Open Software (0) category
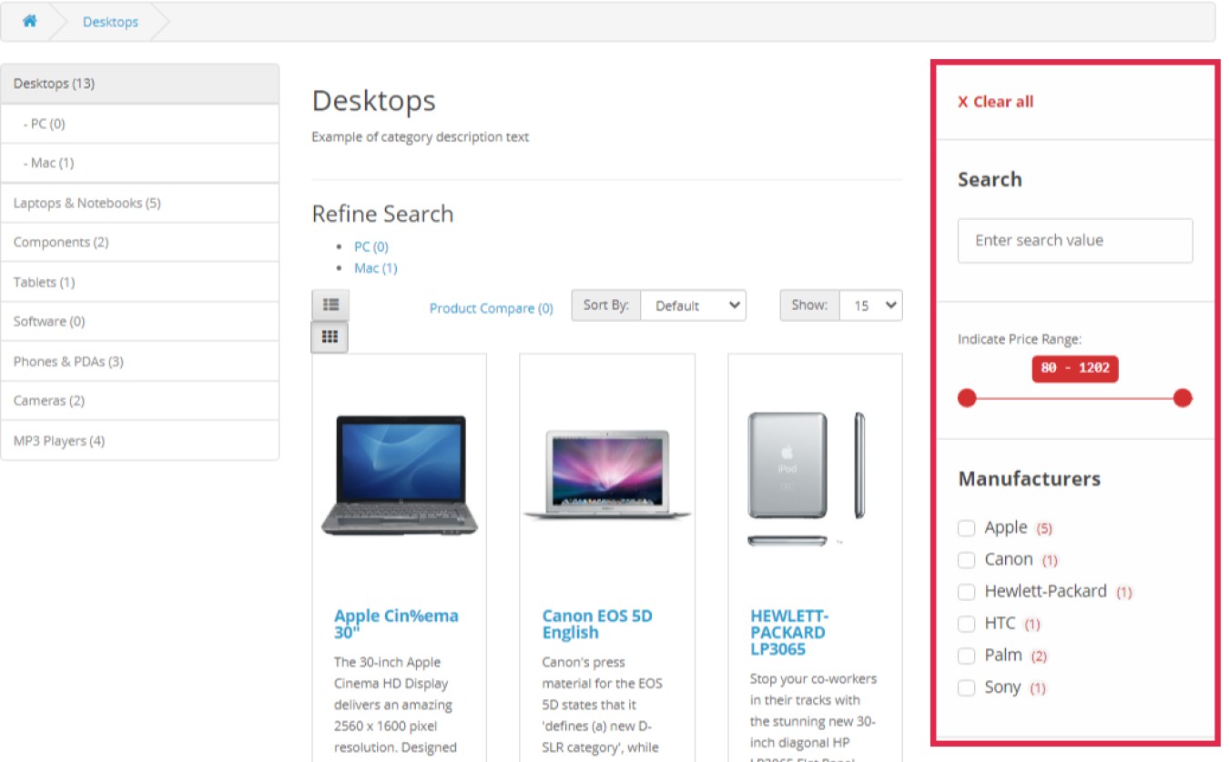The image size is (1229, 762). pyautogui.click(x=140, y=321)
